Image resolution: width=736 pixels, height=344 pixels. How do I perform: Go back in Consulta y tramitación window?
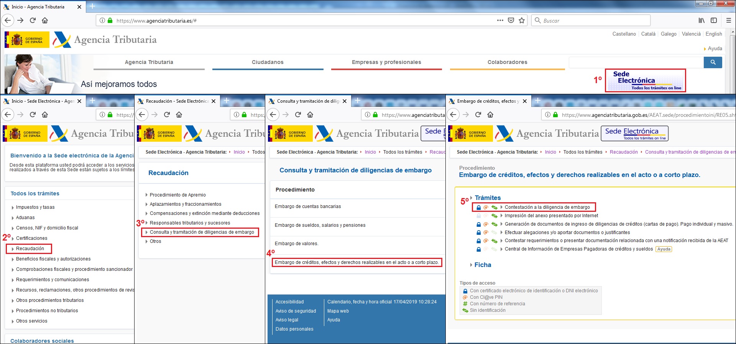click(273, 115)
